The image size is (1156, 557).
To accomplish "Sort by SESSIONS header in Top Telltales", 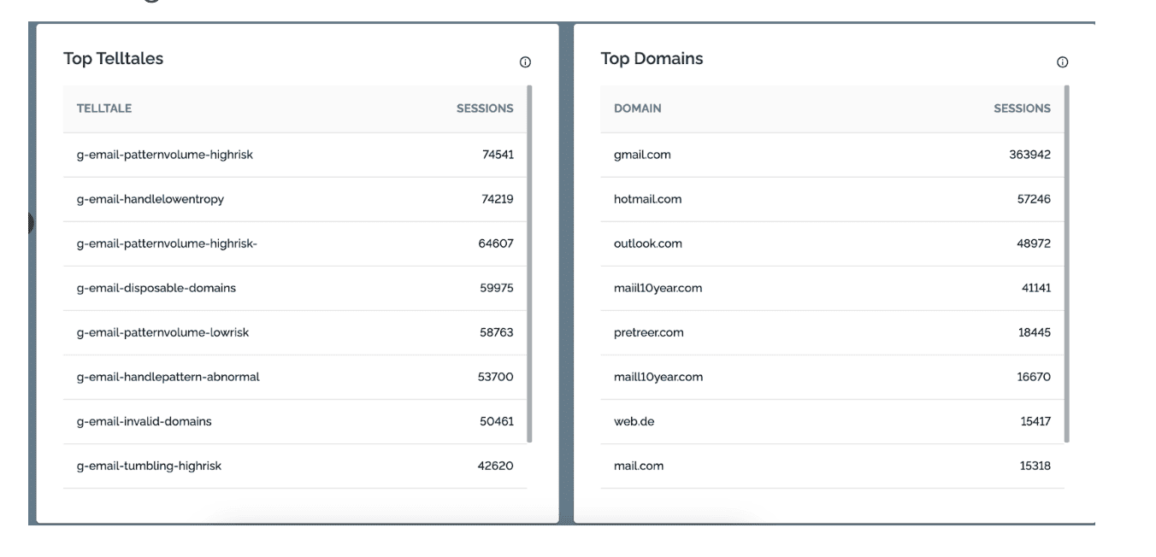I will (485, 108).
